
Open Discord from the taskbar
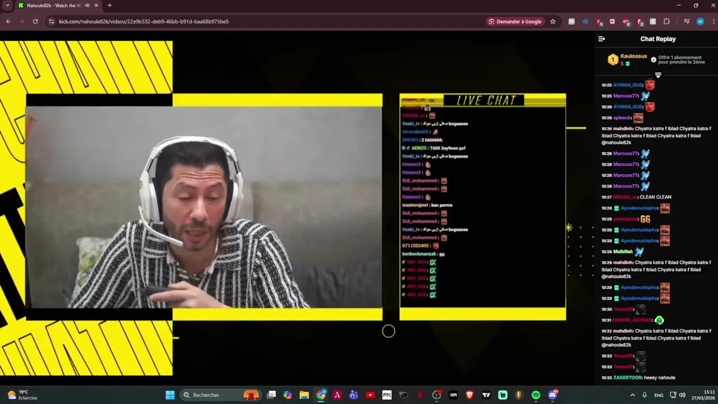click(553, 395)
